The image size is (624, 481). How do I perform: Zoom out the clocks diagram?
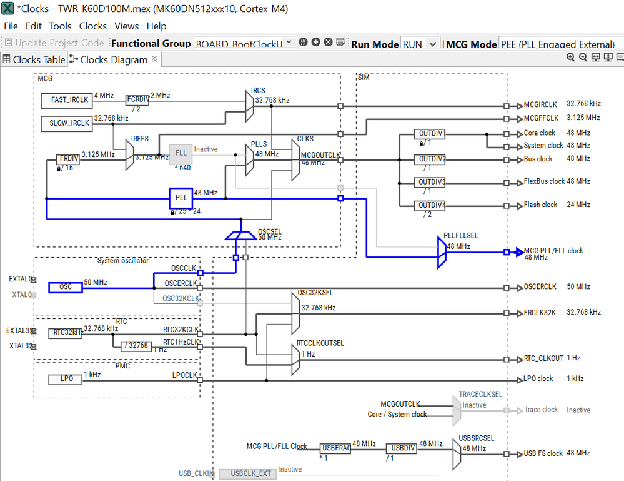[x=583, y=58]
